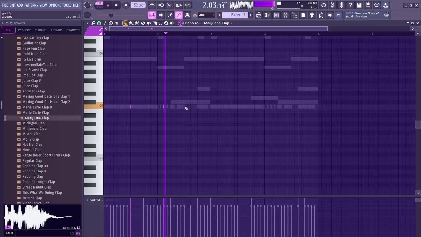This screenshot has height=237, width=421.
Task: Adjust the main volume knob
Action: click(87, 5)
